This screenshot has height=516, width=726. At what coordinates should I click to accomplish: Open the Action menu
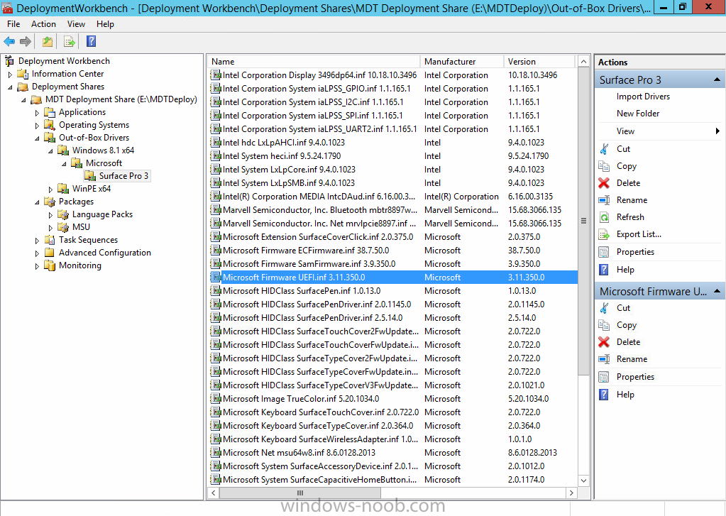click(x=43, y=24)
